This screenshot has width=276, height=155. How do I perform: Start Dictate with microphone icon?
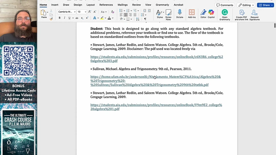coord(180,14)
